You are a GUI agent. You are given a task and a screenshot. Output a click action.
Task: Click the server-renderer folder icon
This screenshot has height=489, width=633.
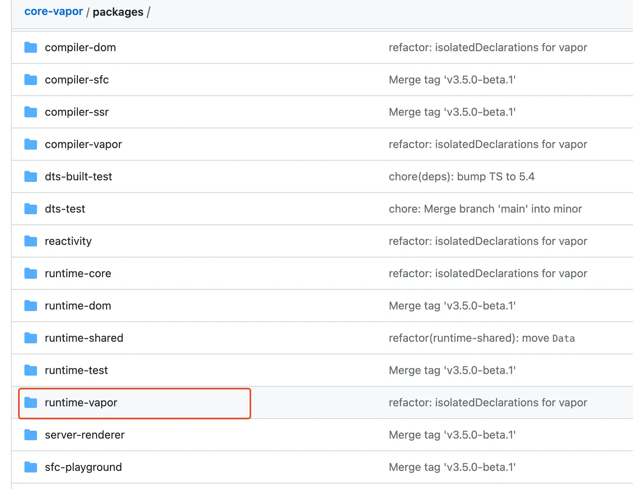click(31, 435)
